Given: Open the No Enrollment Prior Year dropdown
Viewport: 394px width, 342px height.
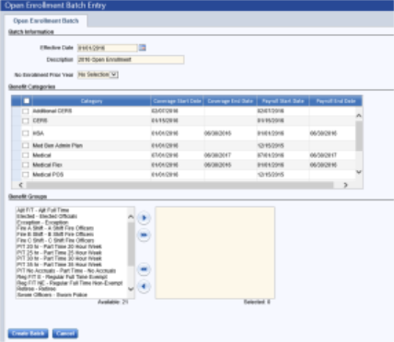Looking at the screenshot, I should coord(98,74).
